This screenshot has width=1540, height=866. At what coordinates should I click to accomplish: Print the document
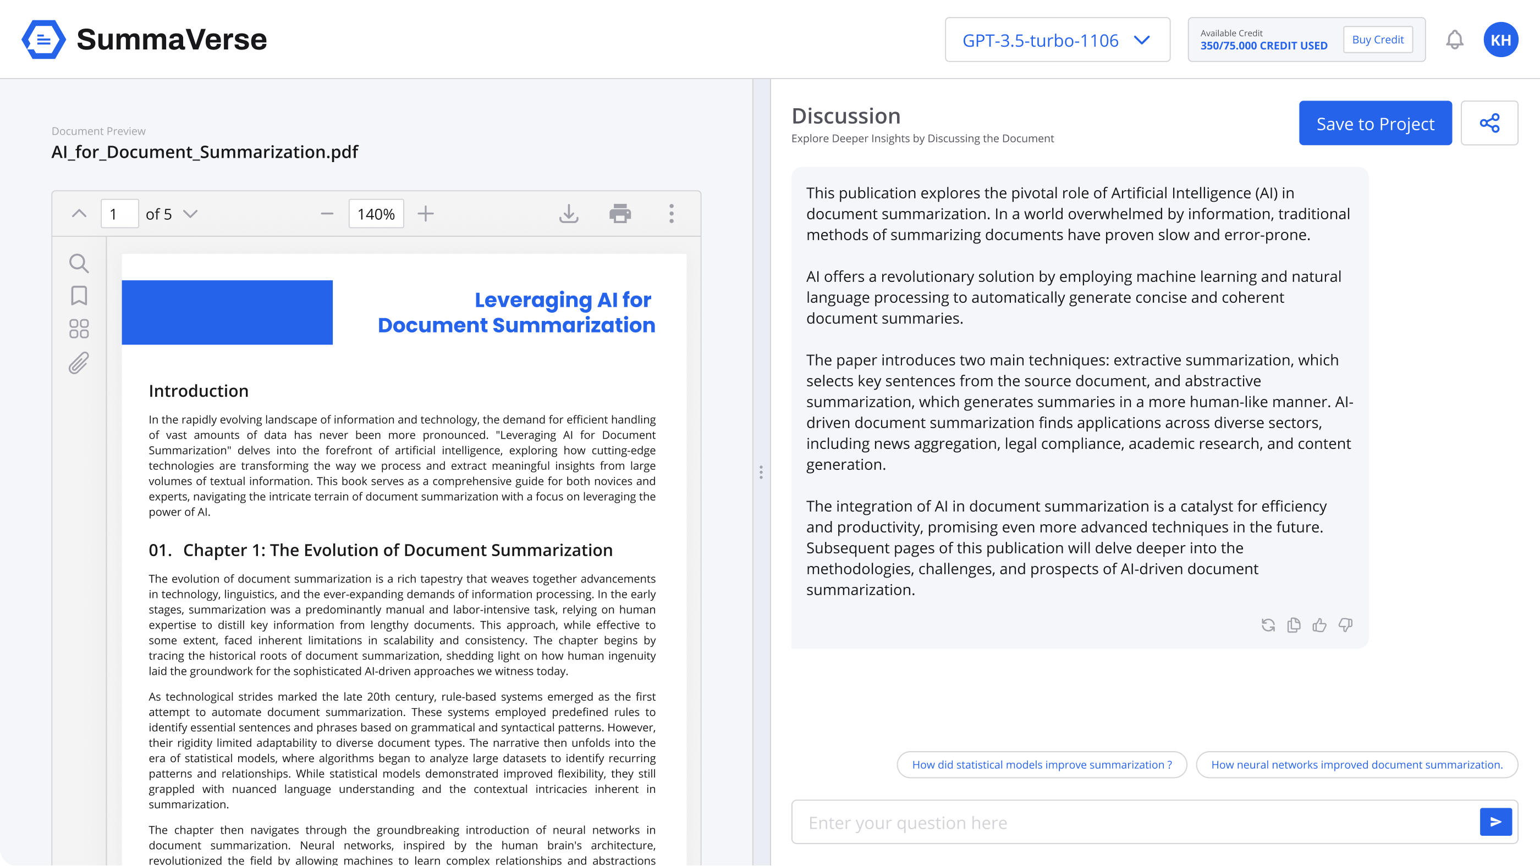(x=620, y=214)
